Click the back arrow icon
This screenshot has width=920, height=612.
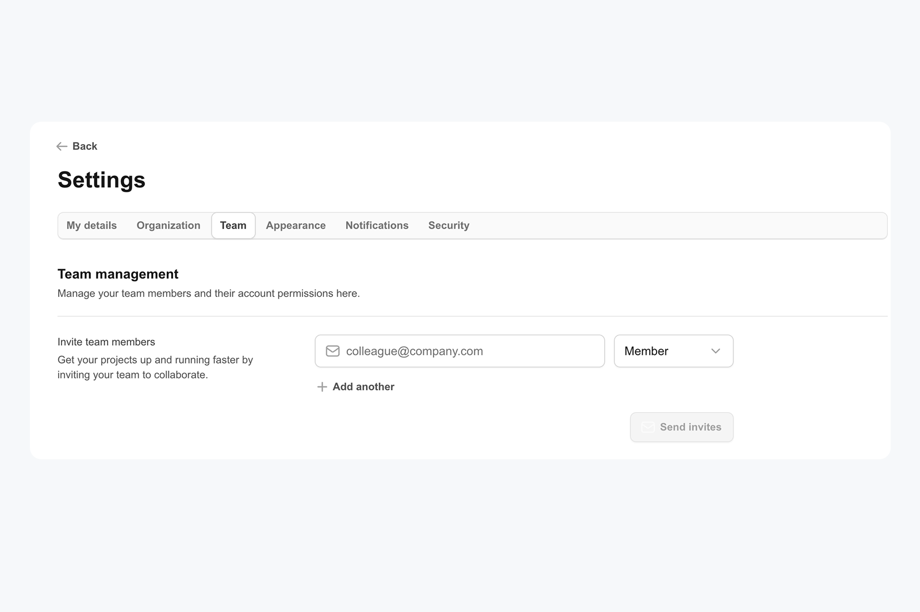pyautogui.click(x=62, y=146)
